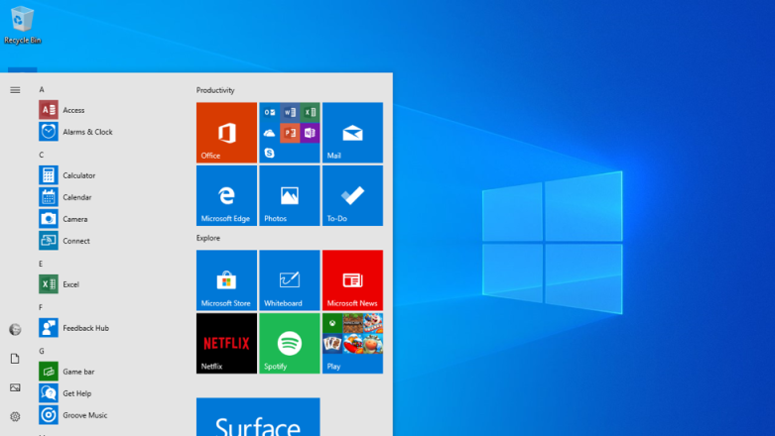Open Excel in the Office apps tile
This screenshot has height=436, width=775.
[x=310, y=113]
